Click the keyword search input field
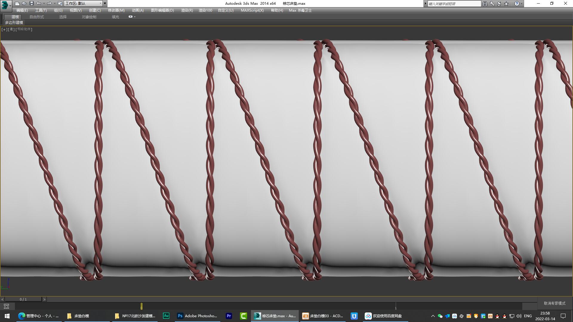573x322 pixels. [x=454, y=4]
